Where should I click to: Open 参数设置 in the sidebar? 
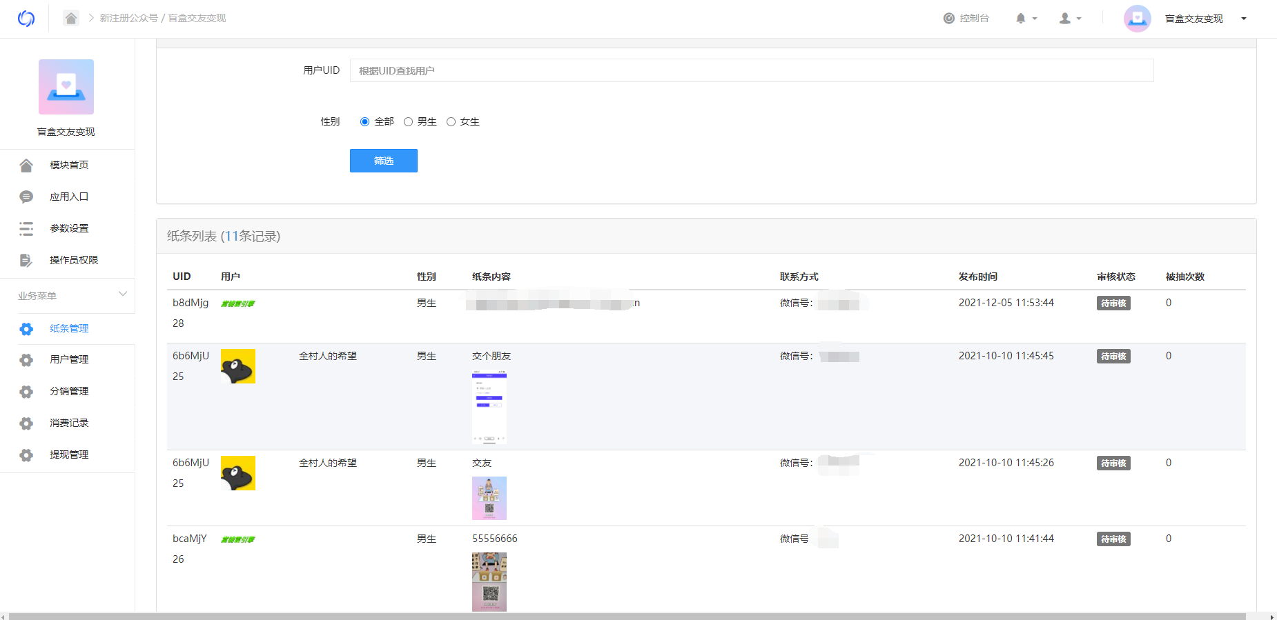pyautogui.click(x=69, y=228)
